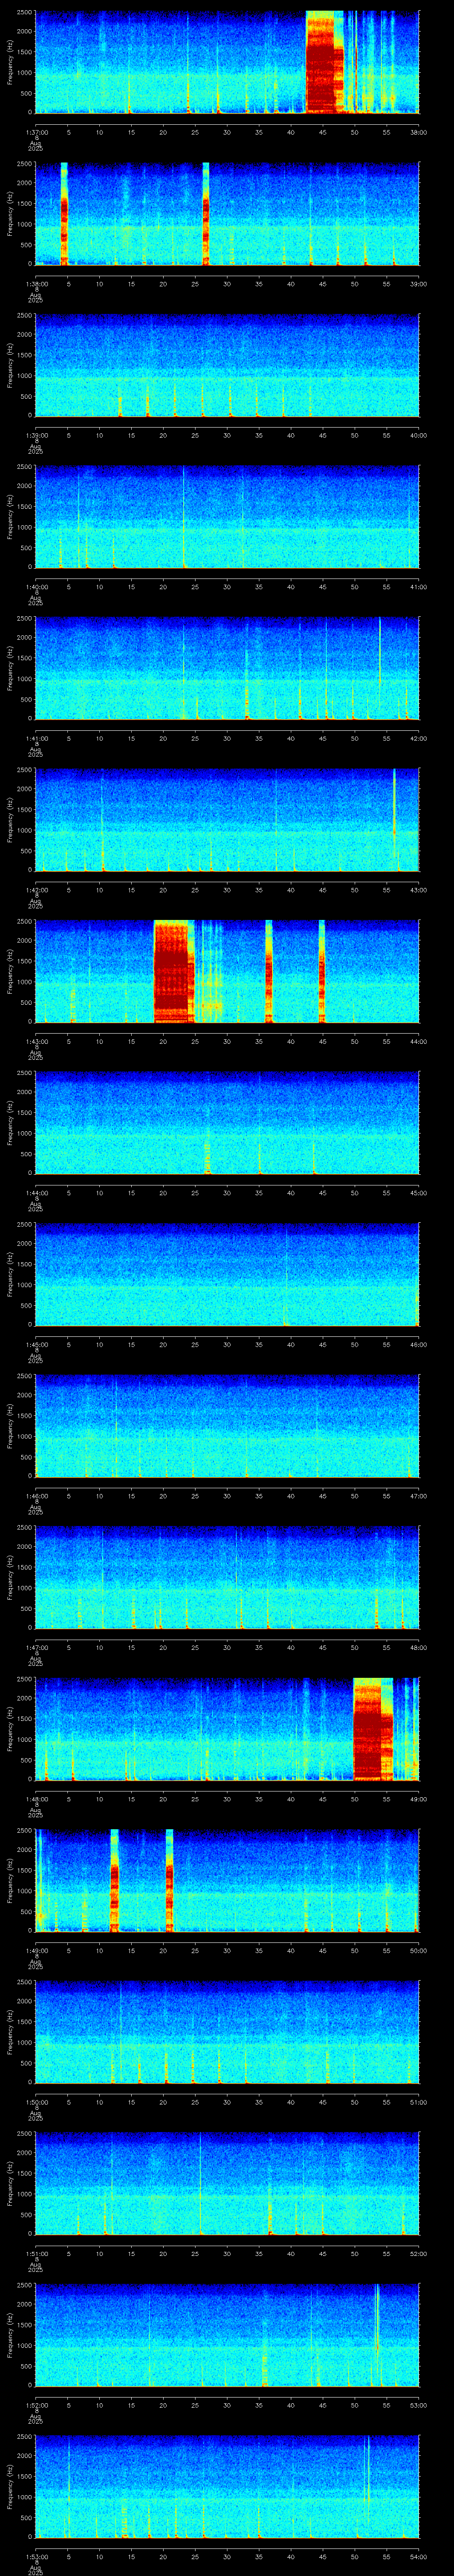The height and width of the screenshot is (2576, 454).
Task: Select the 41:00 end time label
Action: 418,587
